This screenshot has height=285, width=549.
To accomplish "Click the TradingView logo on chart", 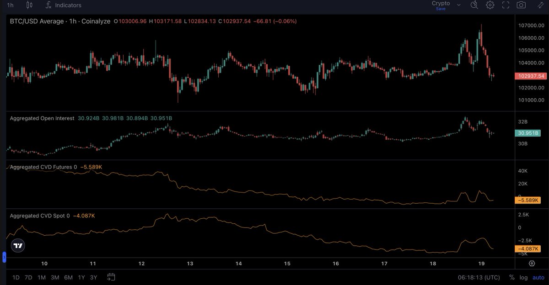I will pos(17,245).
